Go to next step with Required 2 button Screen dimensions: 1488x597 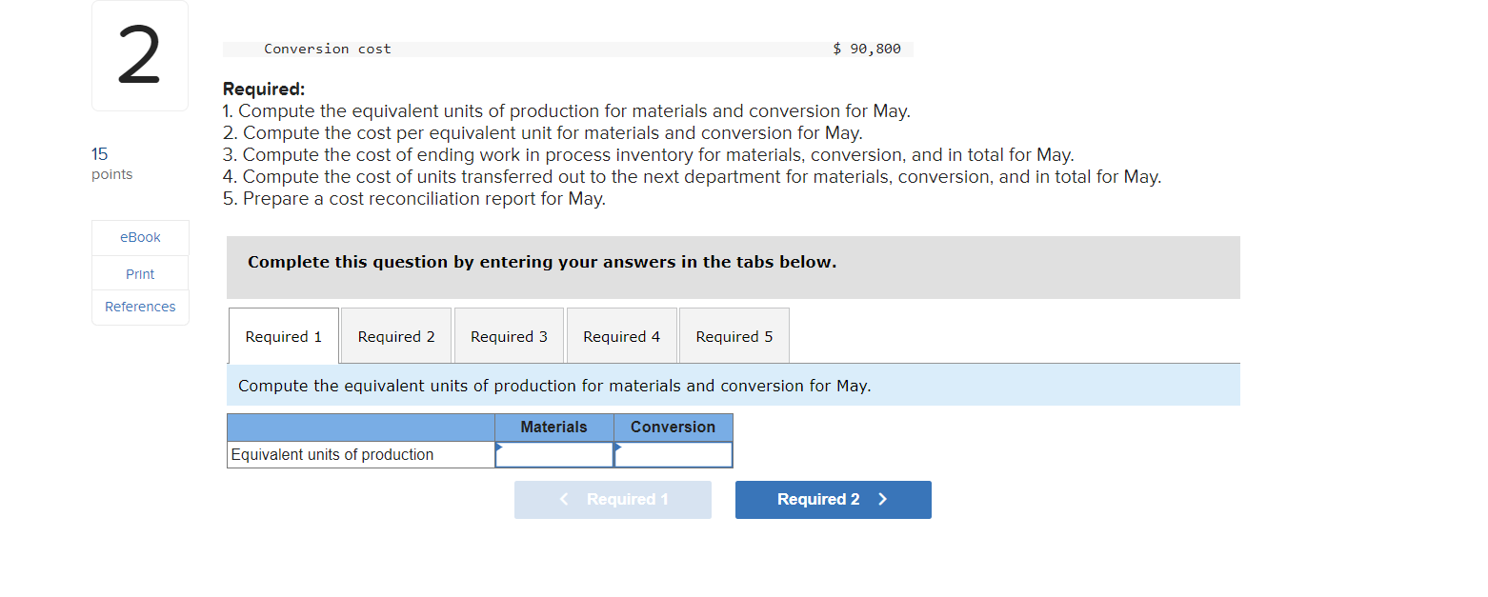(x=834, y=500)
